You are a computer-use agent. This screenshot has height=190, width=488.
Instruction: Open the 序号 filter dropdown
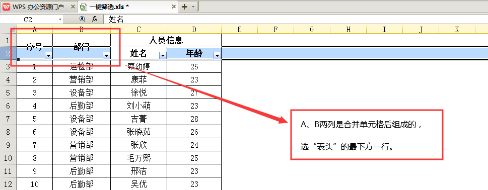(x=49, y=56)
